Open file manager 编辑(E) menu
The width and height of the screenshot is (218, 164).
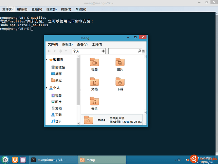tap(67, 45)
